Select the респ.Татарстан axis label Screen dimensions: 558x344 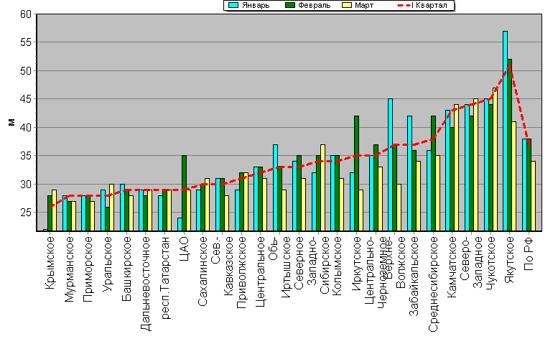click(165, 278)
